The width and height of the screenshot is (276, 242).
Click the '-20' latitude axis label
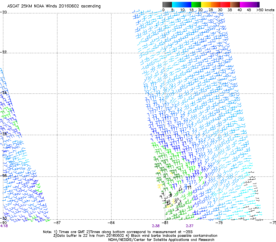click(3, 12)
